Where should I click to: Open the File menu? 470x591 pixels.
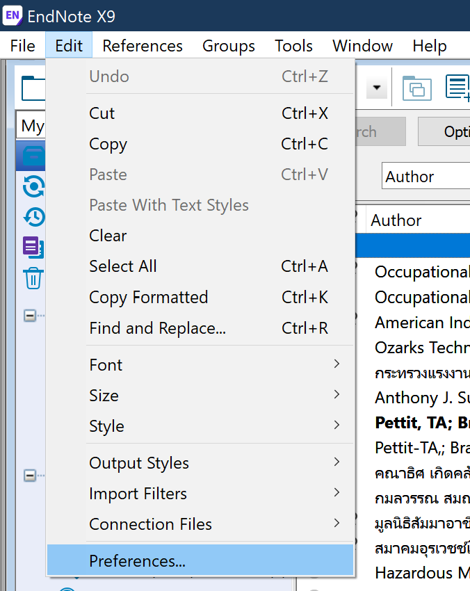[23, 46]
